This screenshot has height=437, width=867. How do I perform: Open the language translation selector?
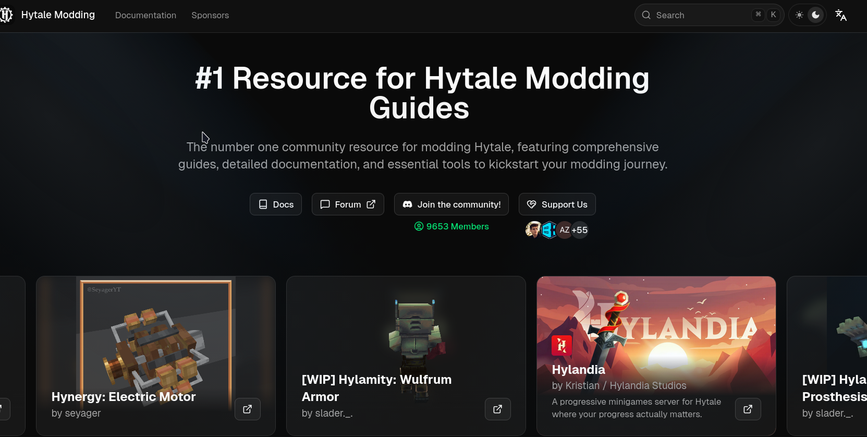841,15
